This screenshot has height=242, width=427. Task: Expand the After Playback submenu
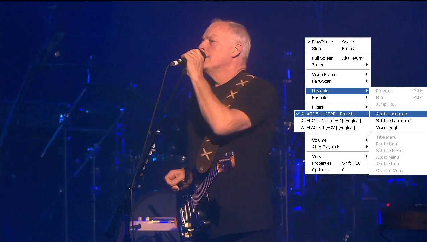click(338, 147)
